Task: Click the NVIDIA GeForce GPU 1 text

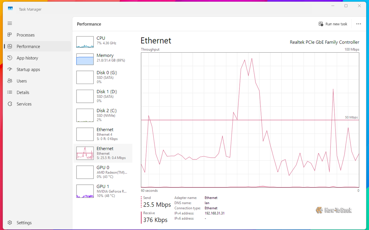Action: point(112,191)
